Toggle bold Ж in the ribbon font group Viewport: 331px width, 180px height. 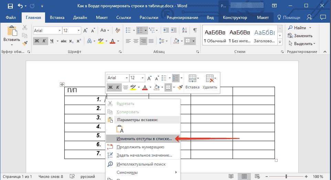36,41
